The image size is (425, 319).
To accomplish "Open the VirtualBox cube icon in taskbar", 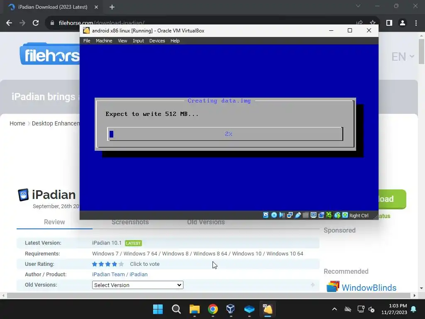I will [x=231, y=309].
